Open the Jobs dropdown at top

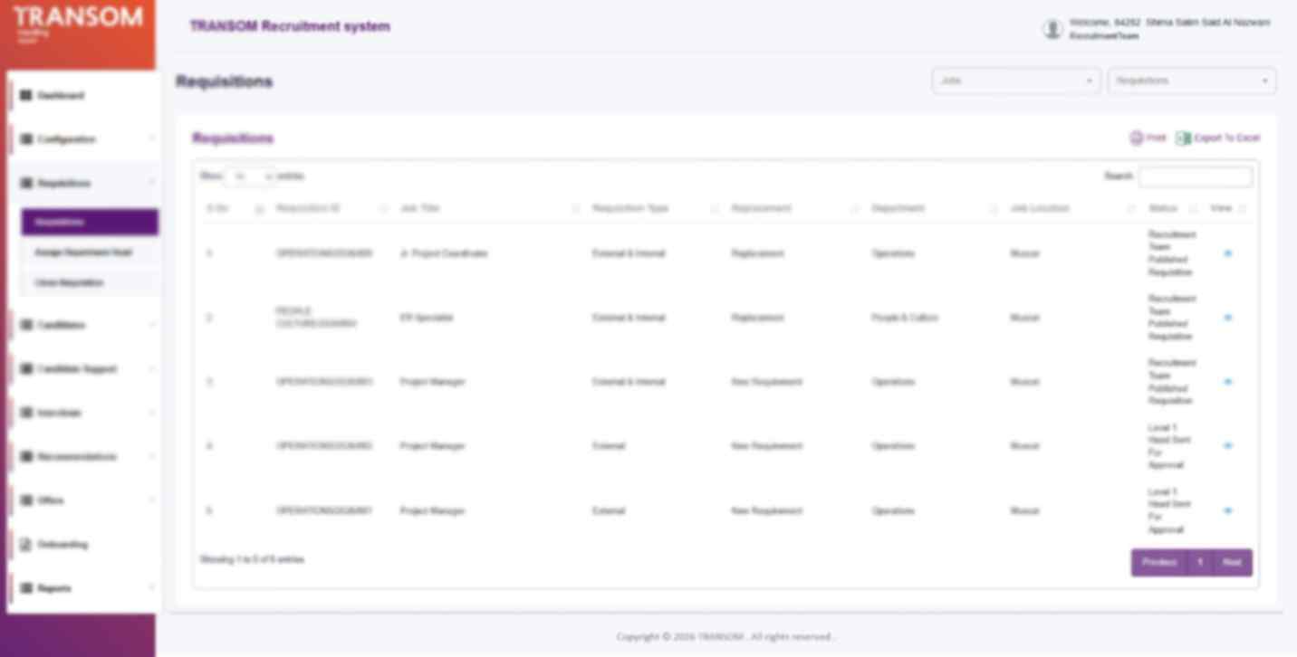click(x=1016, y=81)
